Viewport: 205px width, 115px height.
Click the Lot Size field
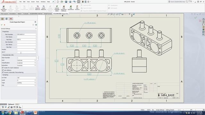pos(26,78)
